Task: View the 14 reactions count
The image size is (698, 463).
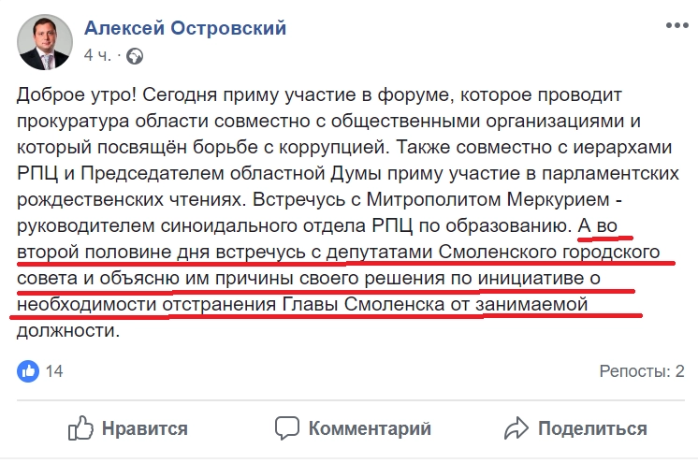Action: [x=54, y=371]
